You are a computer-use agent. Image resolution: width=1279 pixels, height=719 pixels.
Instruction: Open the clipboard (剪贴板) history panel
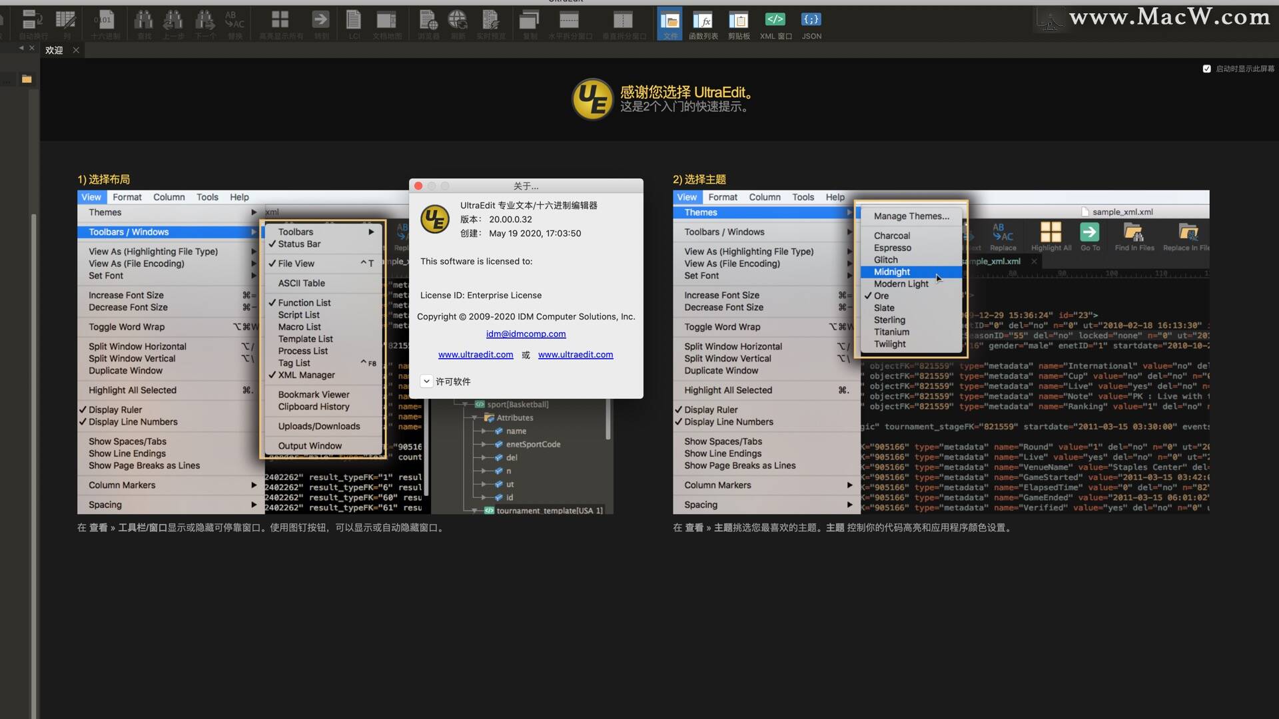[739, 25]
